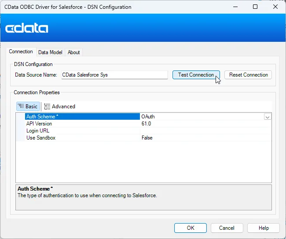The width and height of the screenshot is (286, 239).
Task: Click the empty Login URL value cell
Action: point(205,131)
